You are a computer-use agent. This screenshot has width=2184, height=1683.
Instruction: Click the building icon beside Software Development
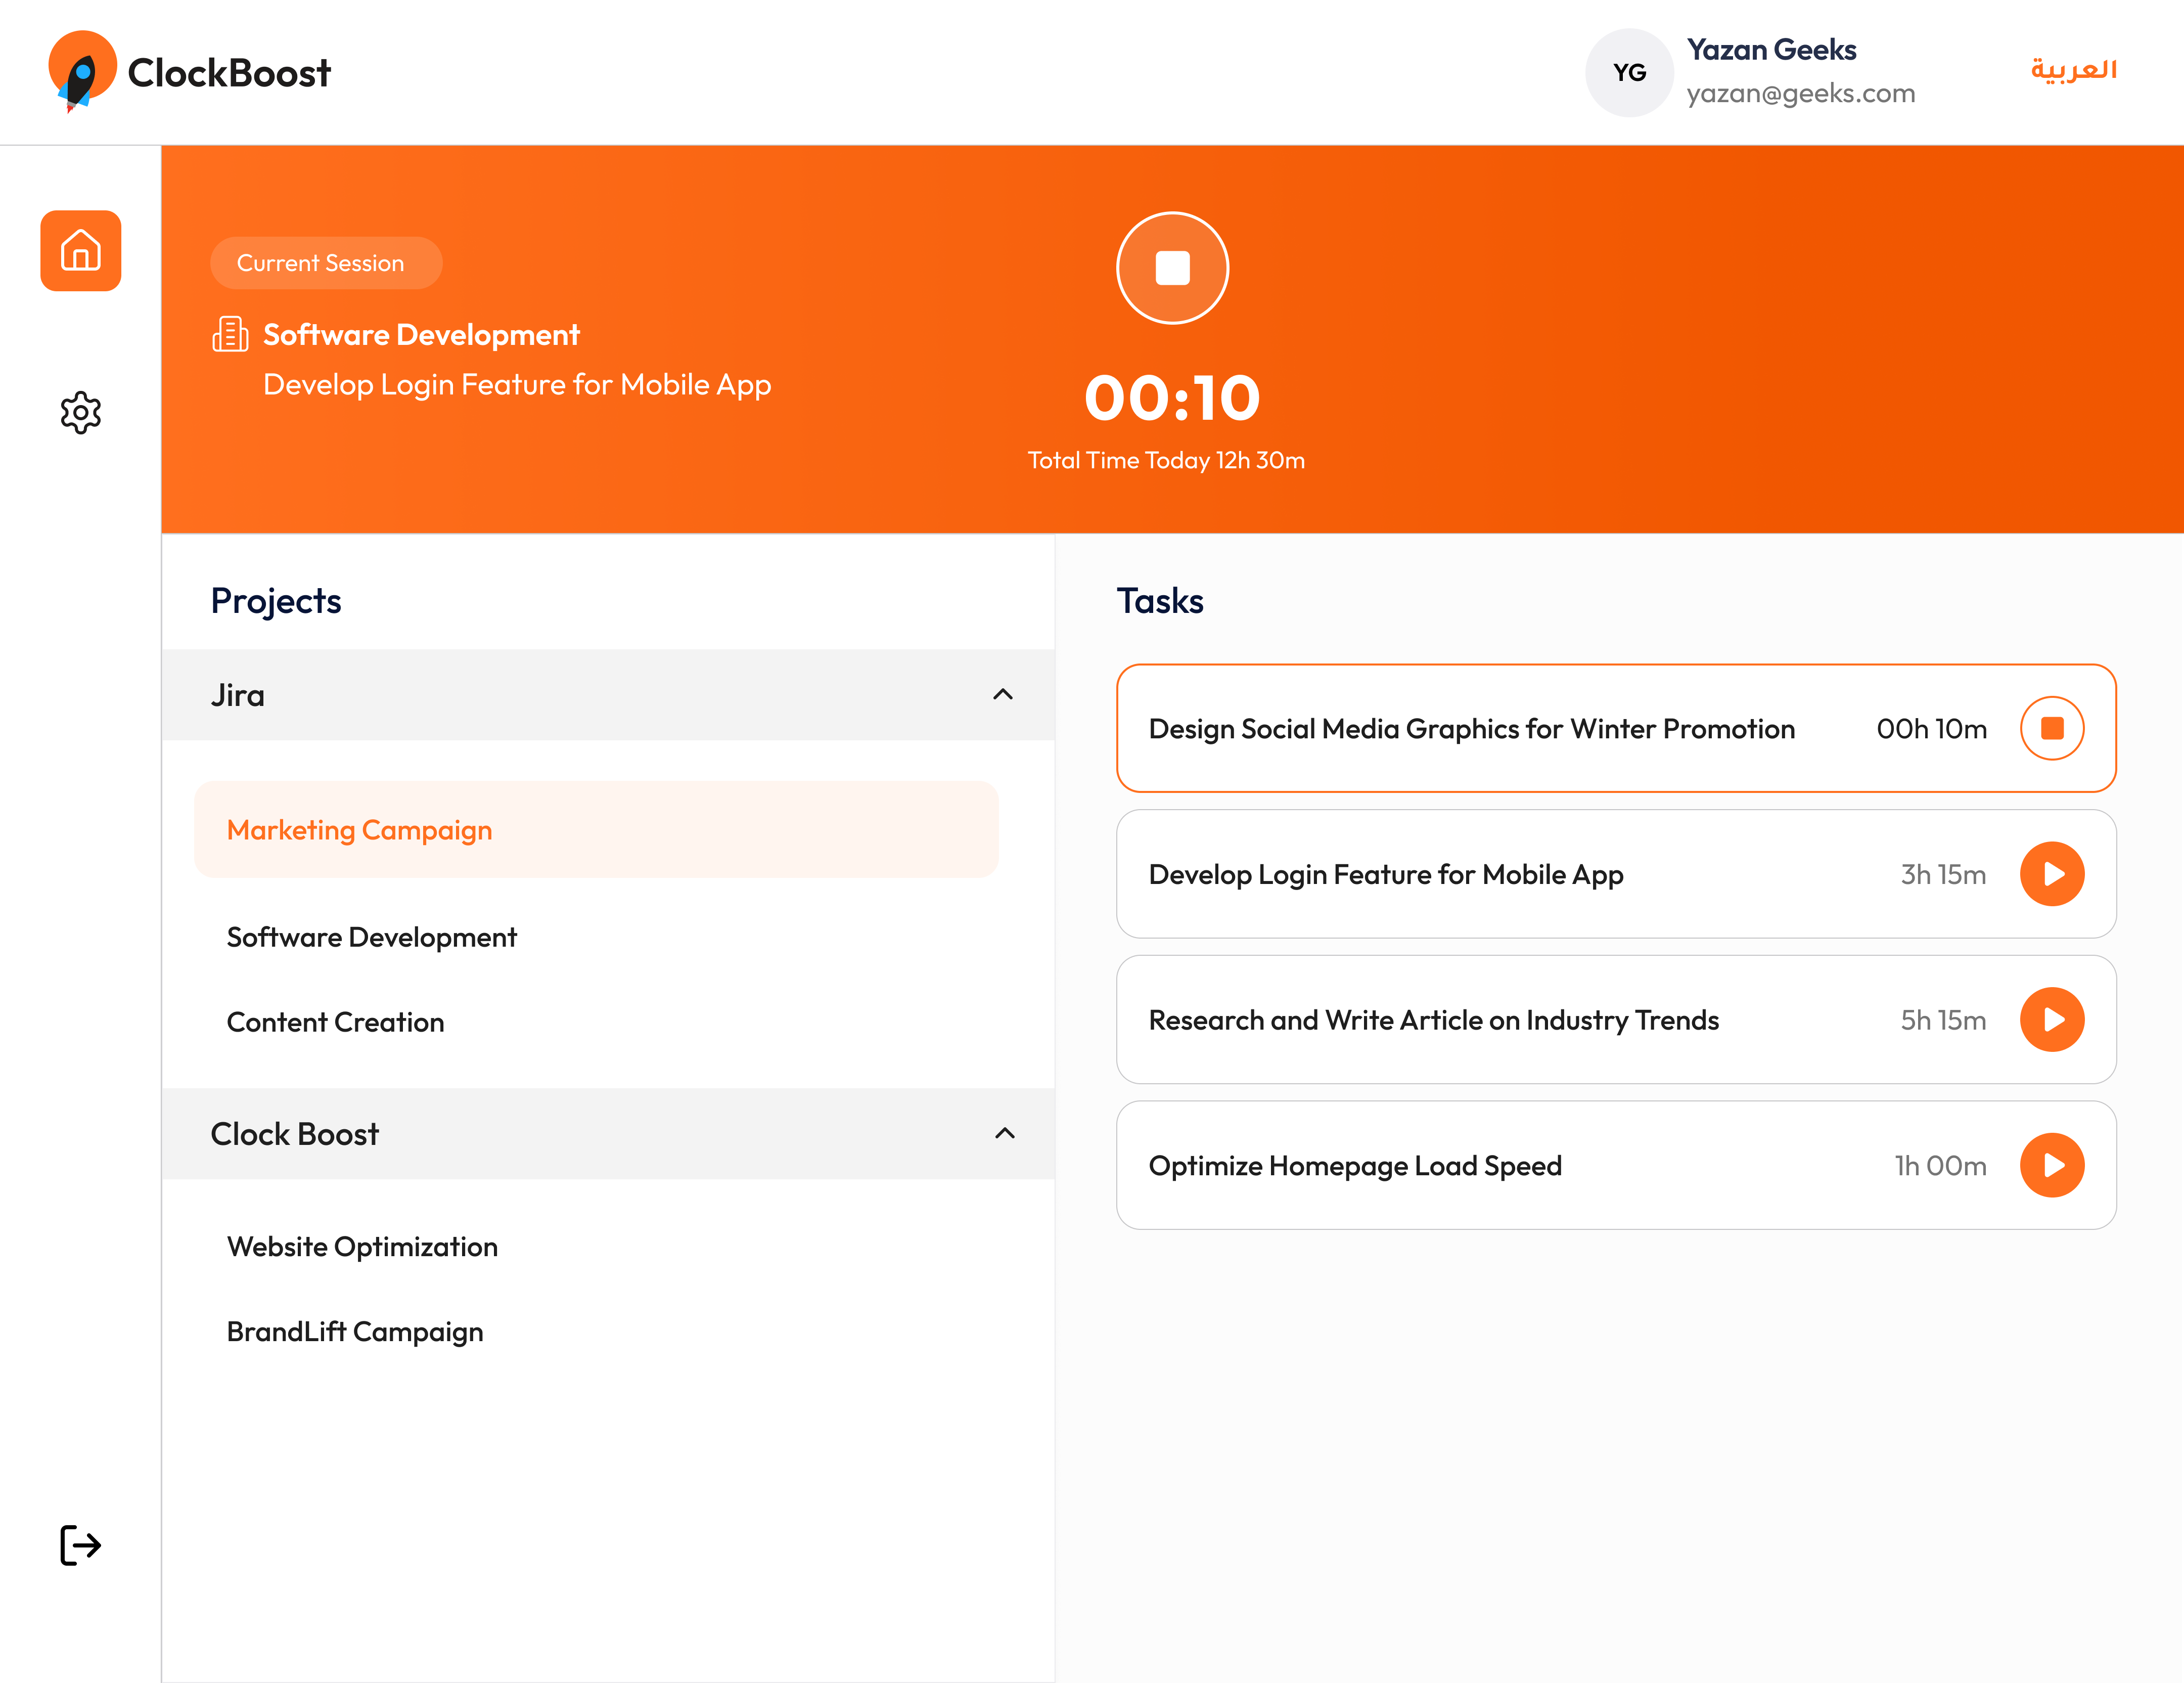pyautogui.click(x=230, y=334)
